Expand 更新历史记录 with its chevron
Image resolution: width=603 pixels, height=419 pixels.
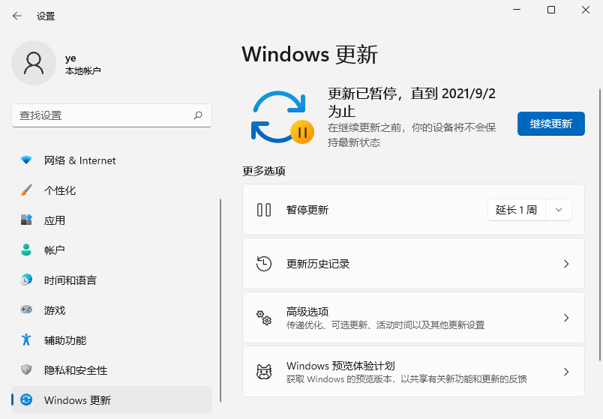click(566, 264)
